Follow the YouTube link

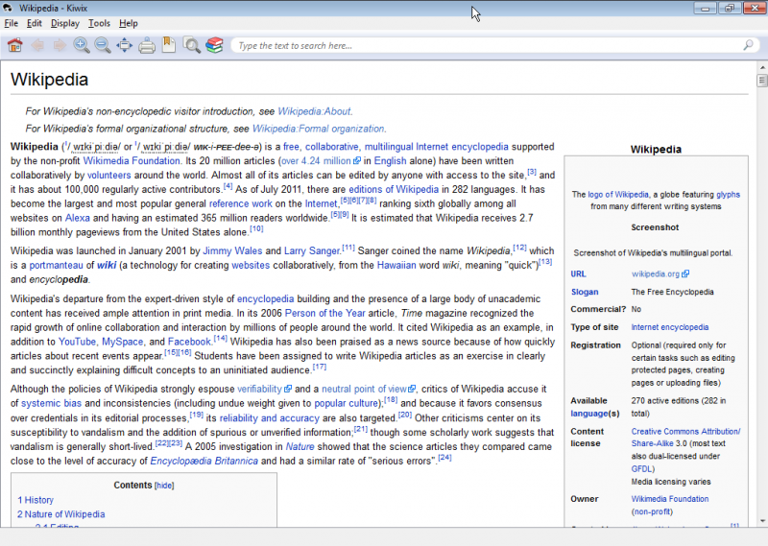(77, 342)
